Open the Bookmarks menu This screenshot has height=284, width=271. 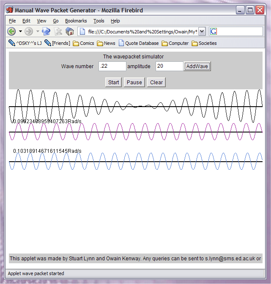tap(76, 21)
